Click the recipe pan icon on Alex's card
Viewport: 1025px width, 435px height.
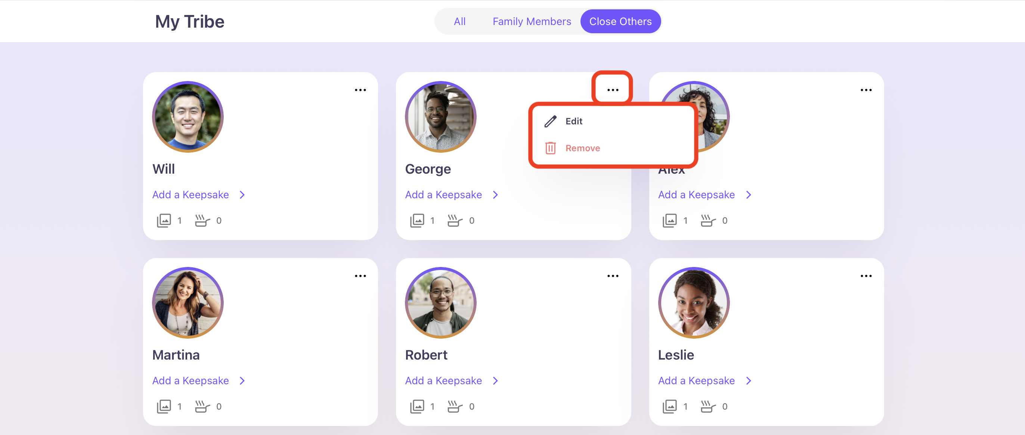point(708,220)
